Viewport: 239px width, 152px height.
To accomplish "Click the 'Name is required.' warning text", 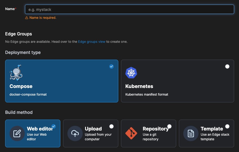I will pyautogui.click(x=43, y=18).
